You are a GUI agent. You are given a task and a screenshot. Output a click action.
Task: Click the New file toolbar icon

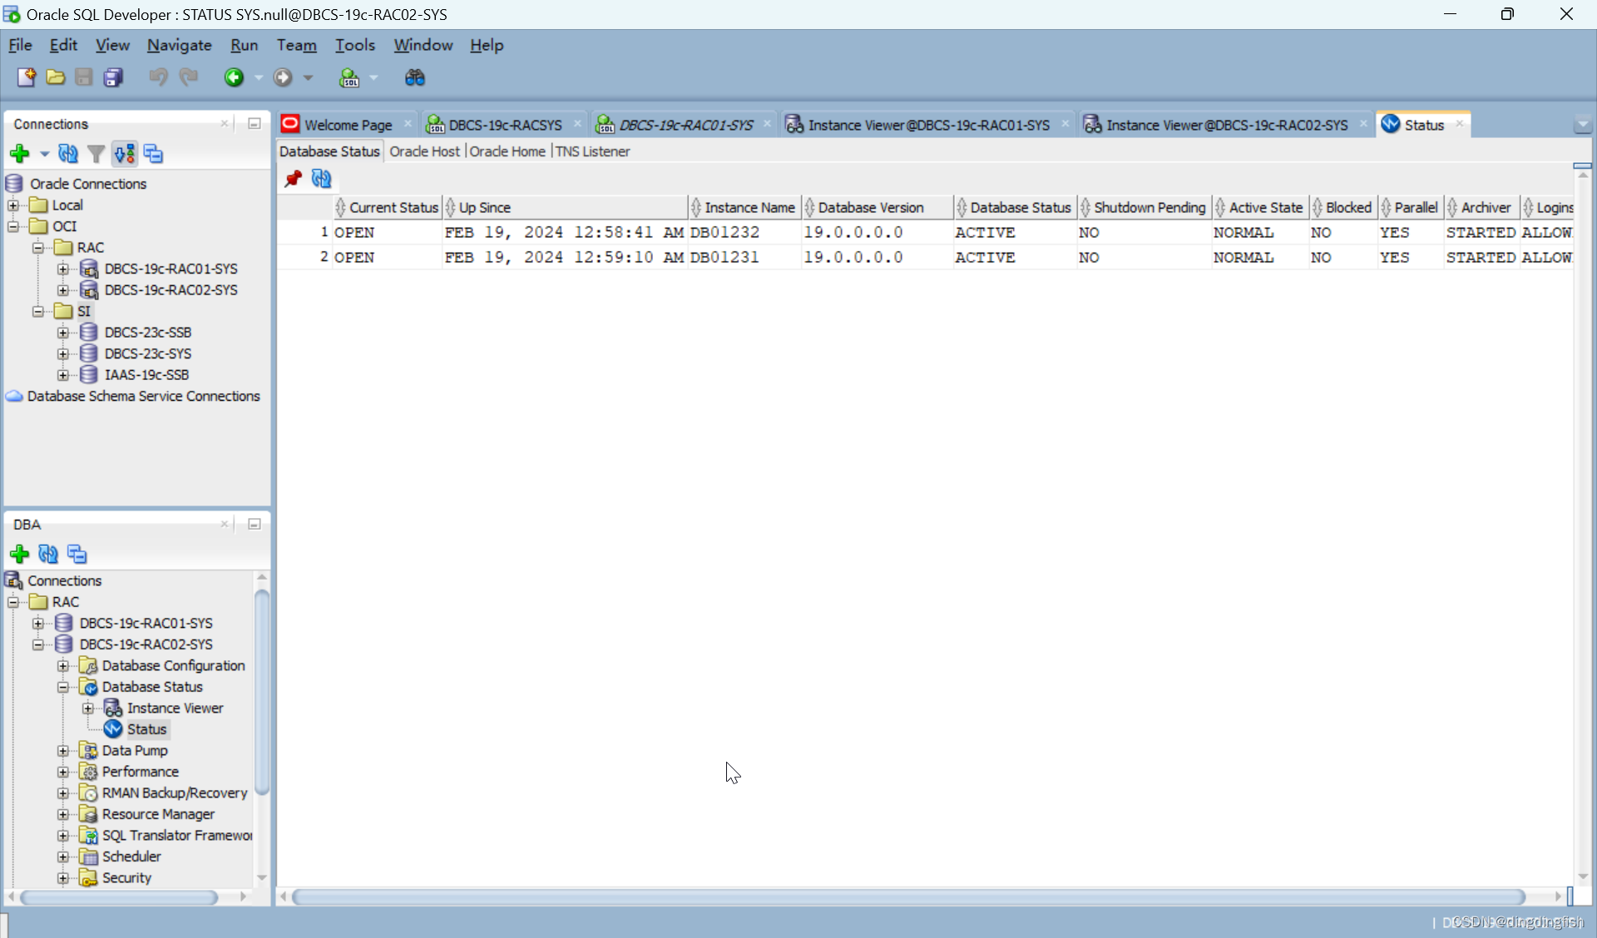tap(26, 77)
